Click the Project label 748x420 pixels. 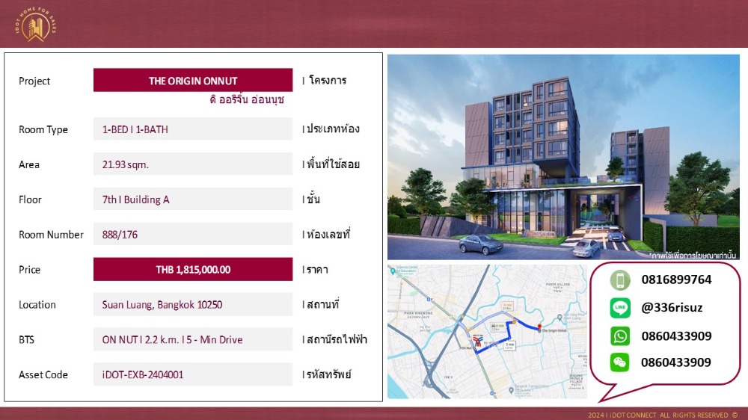pos(34,81)
